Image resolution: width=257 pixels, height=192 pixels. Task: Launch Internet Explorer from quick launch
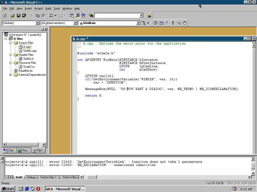27,189
